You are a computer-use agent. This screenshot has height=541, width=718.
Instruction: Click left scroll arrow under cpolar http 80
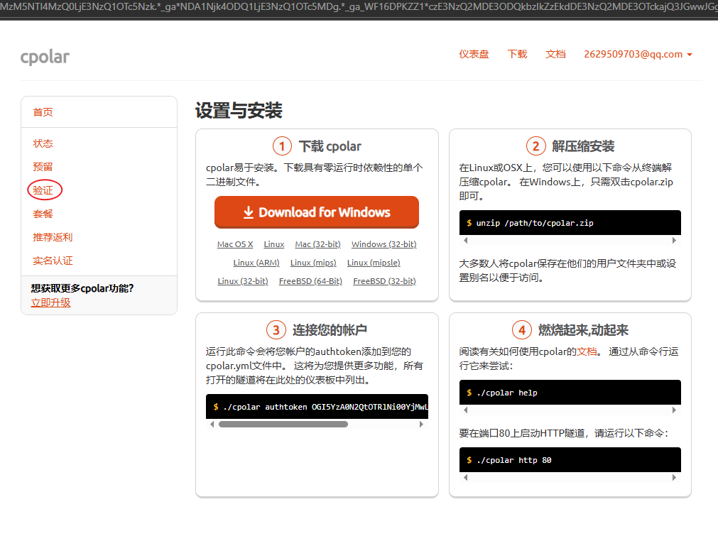point(466,477)
